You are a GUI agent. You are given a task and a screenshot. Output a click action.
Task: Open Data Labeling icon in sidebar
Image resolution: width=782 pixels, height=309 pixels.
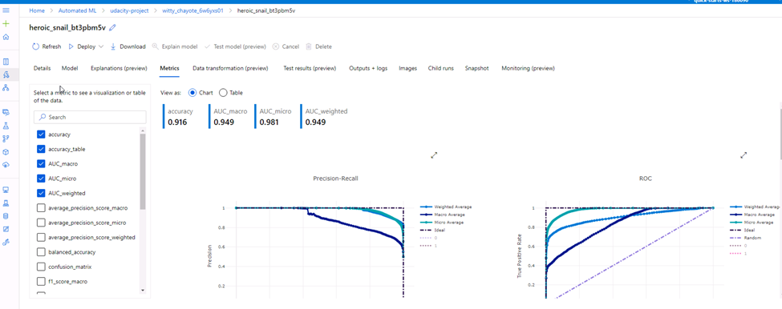[x=6, y=229]
